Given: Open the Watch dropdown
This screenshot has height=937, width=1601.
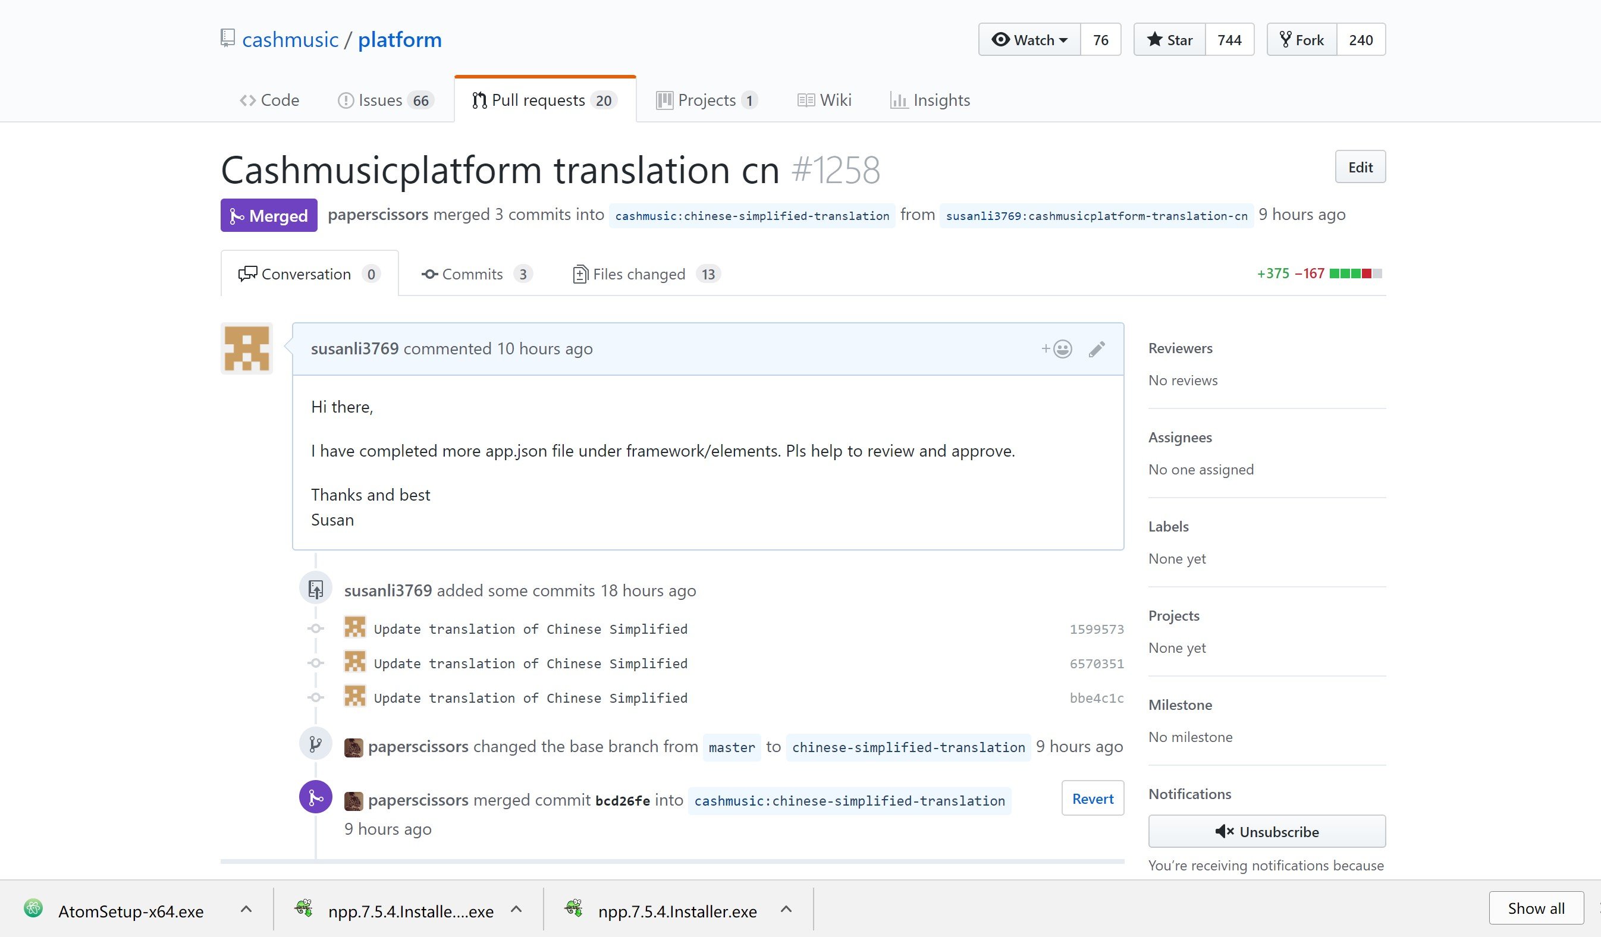Looking at the screenshot, I should [x=1029, y=39].
